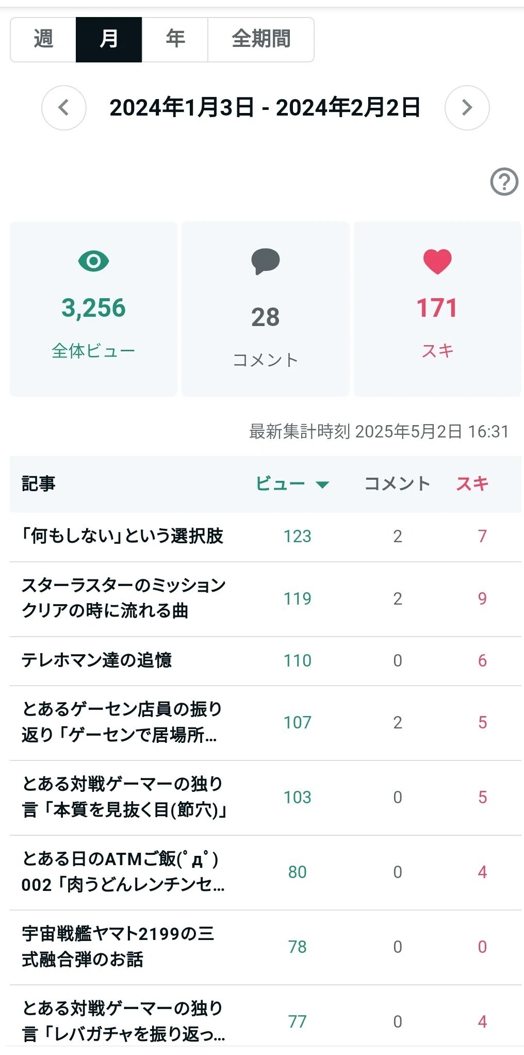Toggle sort arrow next to ビュー
This screenshot has width=524, height=1055.
(322, 484)
